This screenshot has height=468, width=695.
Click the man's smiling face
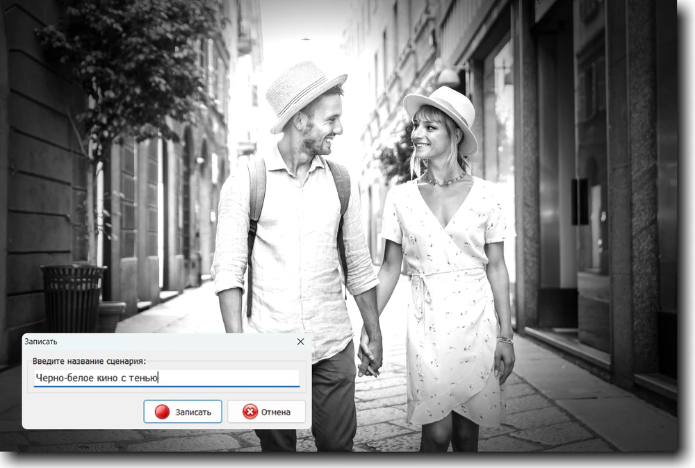(x=321, y=125)
